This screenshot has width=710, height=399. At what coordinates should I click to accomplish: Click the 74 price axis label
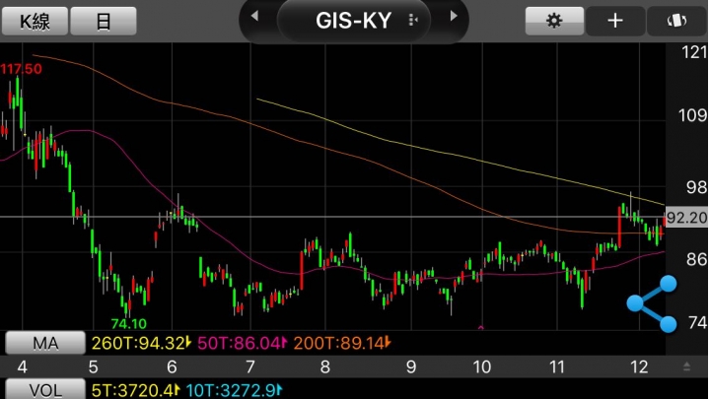click(x=697, y=322)
